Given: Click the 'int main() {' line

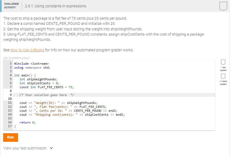Looking at the screenshot, I should 25,75.
